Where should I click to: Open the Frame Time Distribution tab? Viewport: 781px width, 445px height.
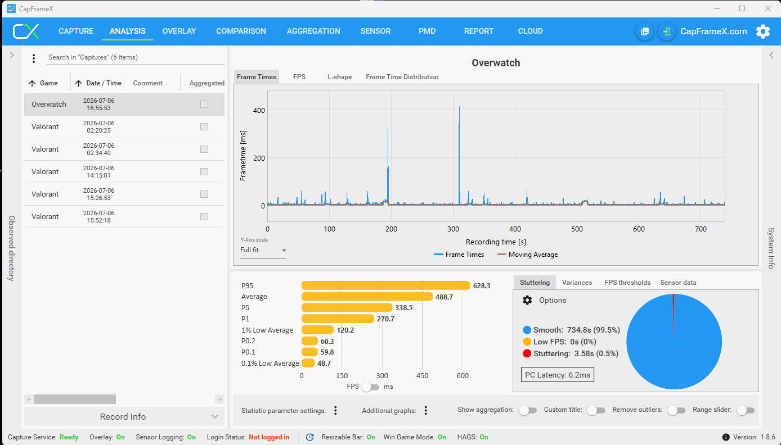click(402, 77)
